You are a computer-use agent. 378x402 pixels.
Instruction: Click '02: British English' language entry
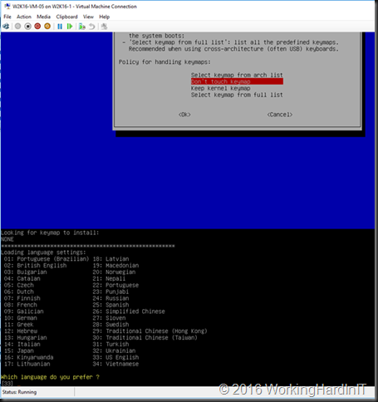tap(35, 266)
